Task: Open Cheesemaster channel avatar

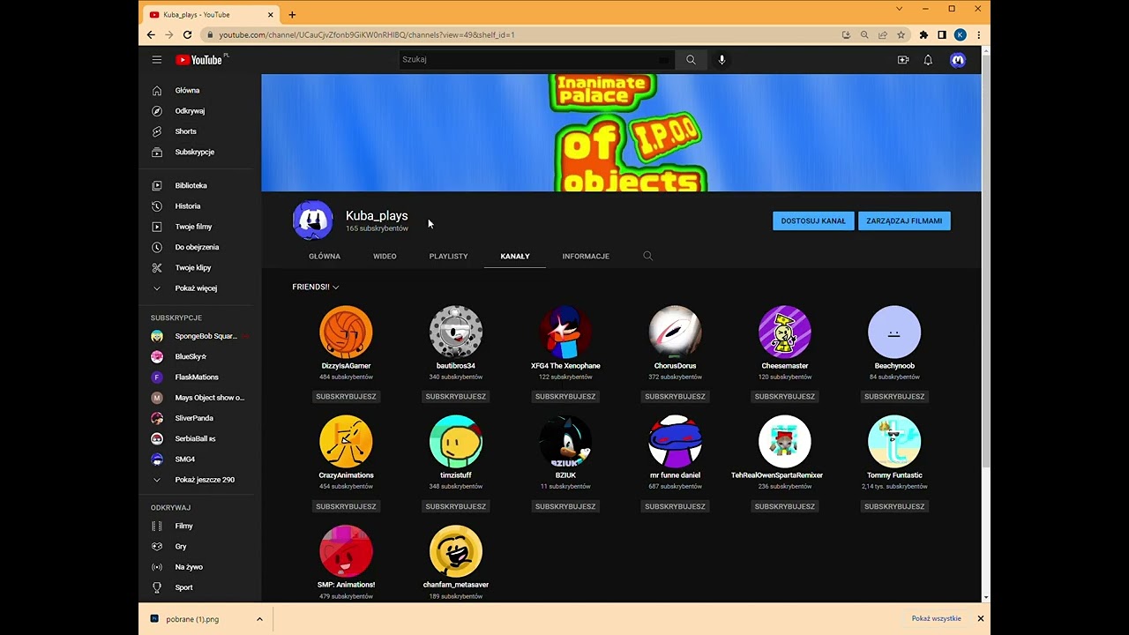Action: (x=784, y=332)
